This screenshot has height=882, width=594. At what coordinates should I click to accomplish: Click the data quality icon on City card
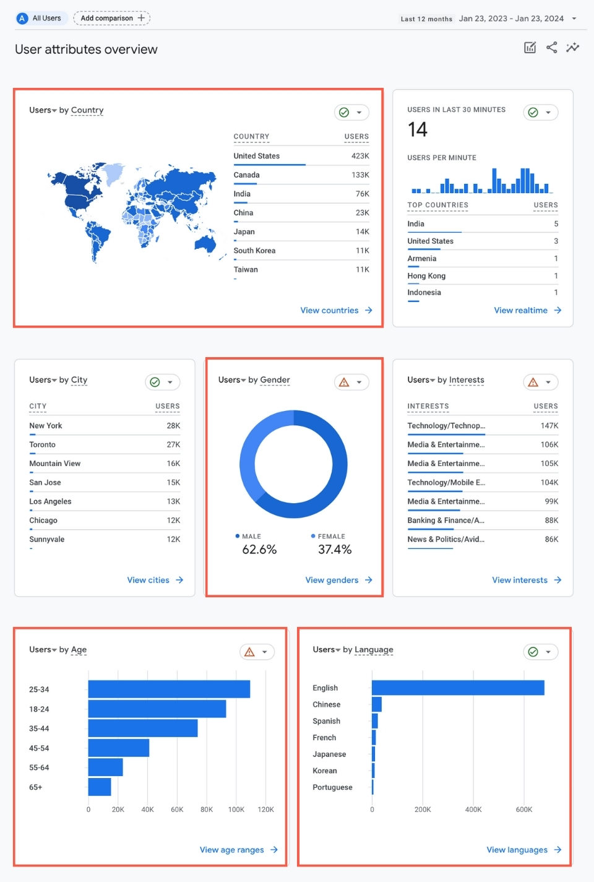155,382
